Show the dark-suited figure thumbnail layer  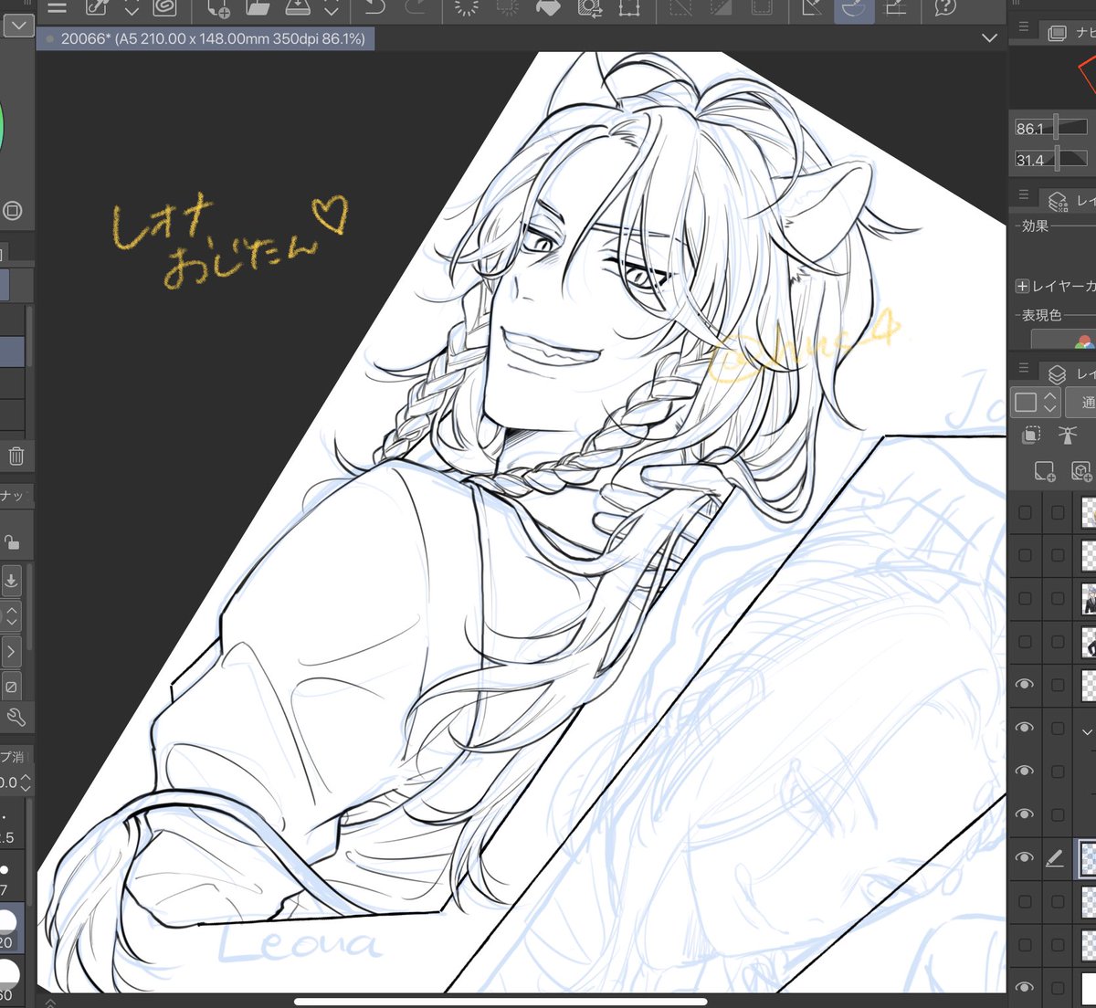1025,642
